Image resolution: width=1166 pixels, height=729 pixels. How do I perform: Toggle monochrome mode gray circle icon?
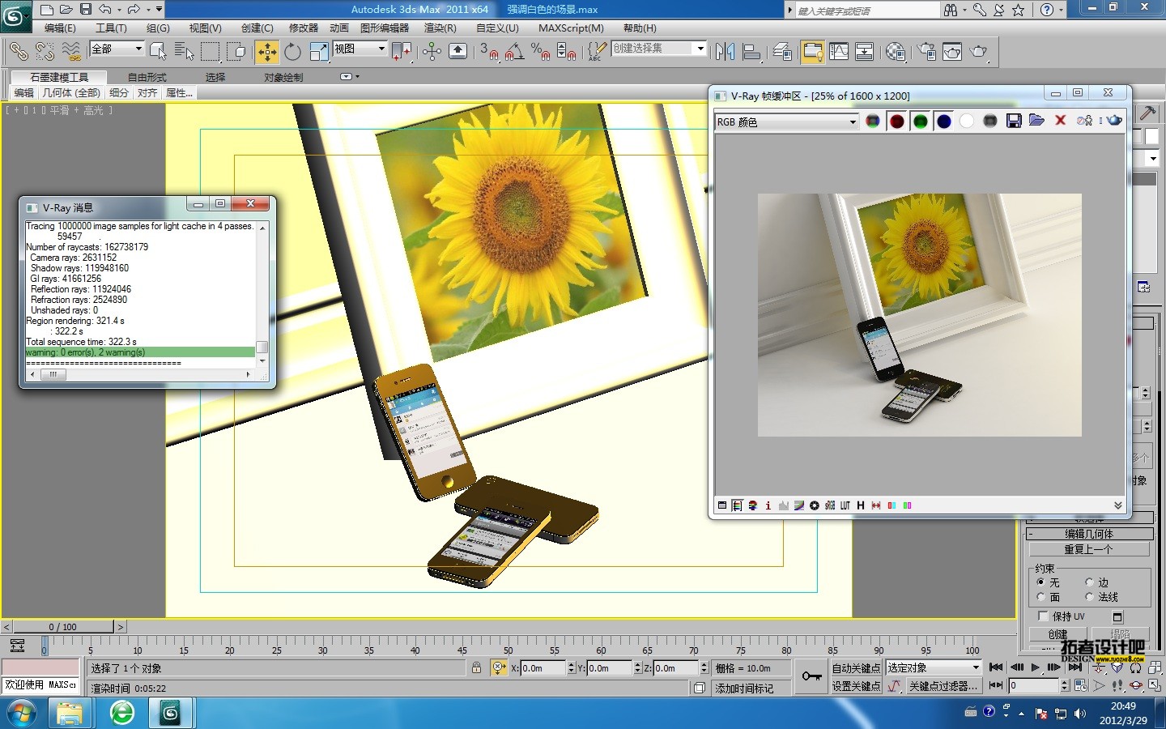(x=989, y=122)
